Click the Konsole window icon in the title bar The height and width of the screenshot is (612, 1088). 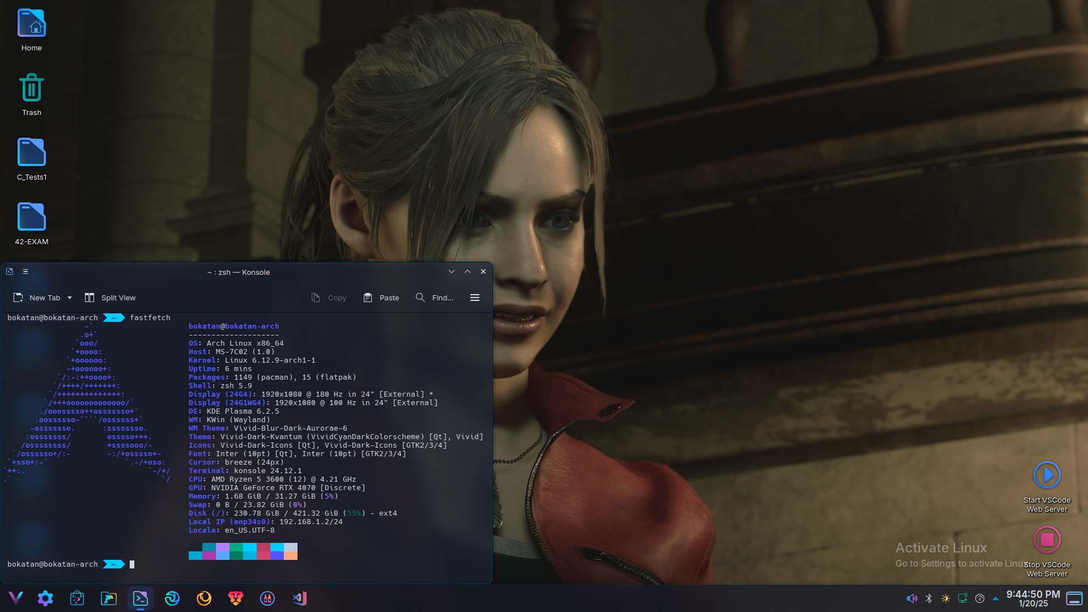coord(10,271)
